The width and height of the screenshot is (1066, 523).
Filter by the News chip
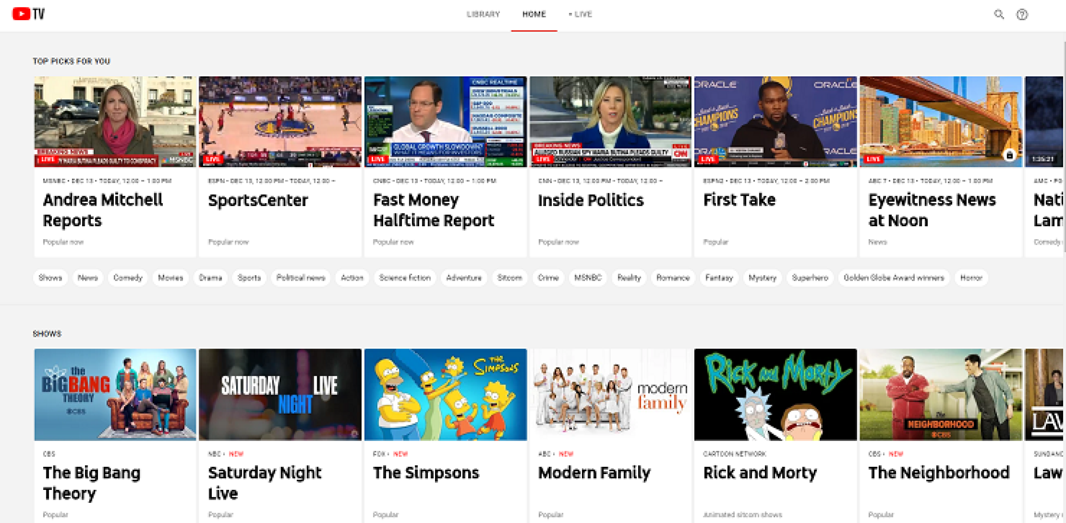88,278
